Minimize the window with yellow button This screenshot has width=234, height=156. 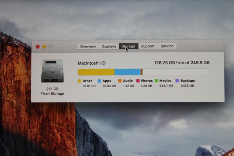pos(44,47)
